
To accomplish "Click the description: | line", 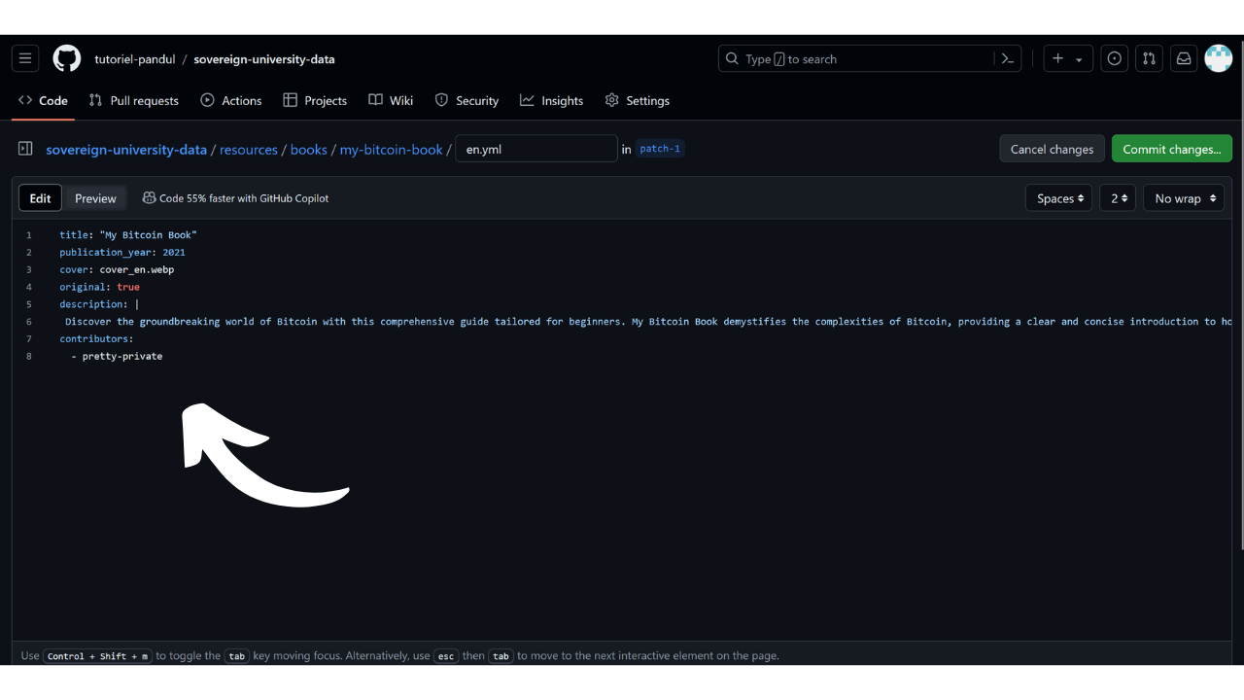I will [99, 304].
